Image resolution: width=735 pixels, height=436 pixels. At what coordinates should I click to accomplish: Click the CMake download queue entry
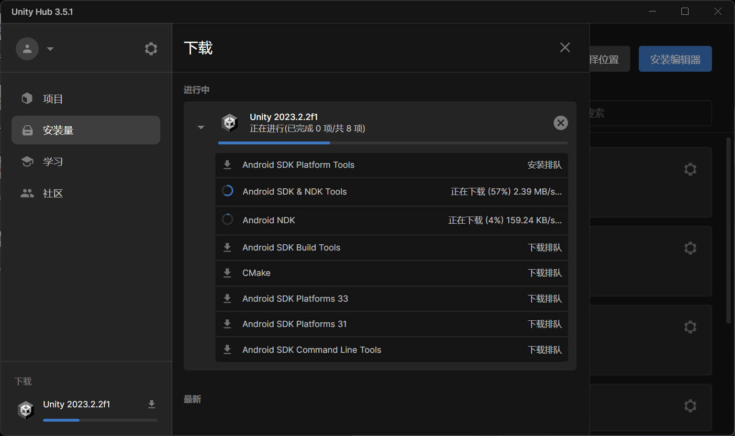tap(391, 272)
